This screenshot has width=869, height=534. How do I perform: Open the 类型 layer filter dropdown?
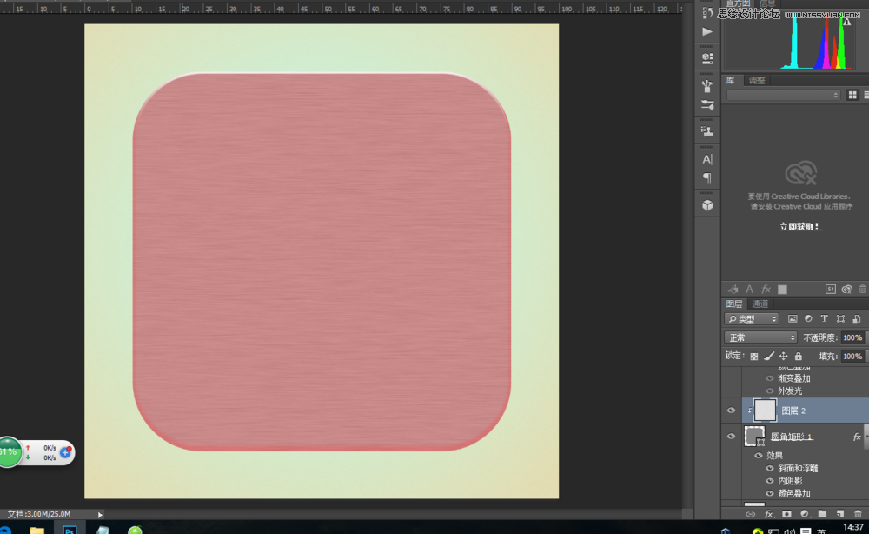pyautogui.click(x=753, y=319)
